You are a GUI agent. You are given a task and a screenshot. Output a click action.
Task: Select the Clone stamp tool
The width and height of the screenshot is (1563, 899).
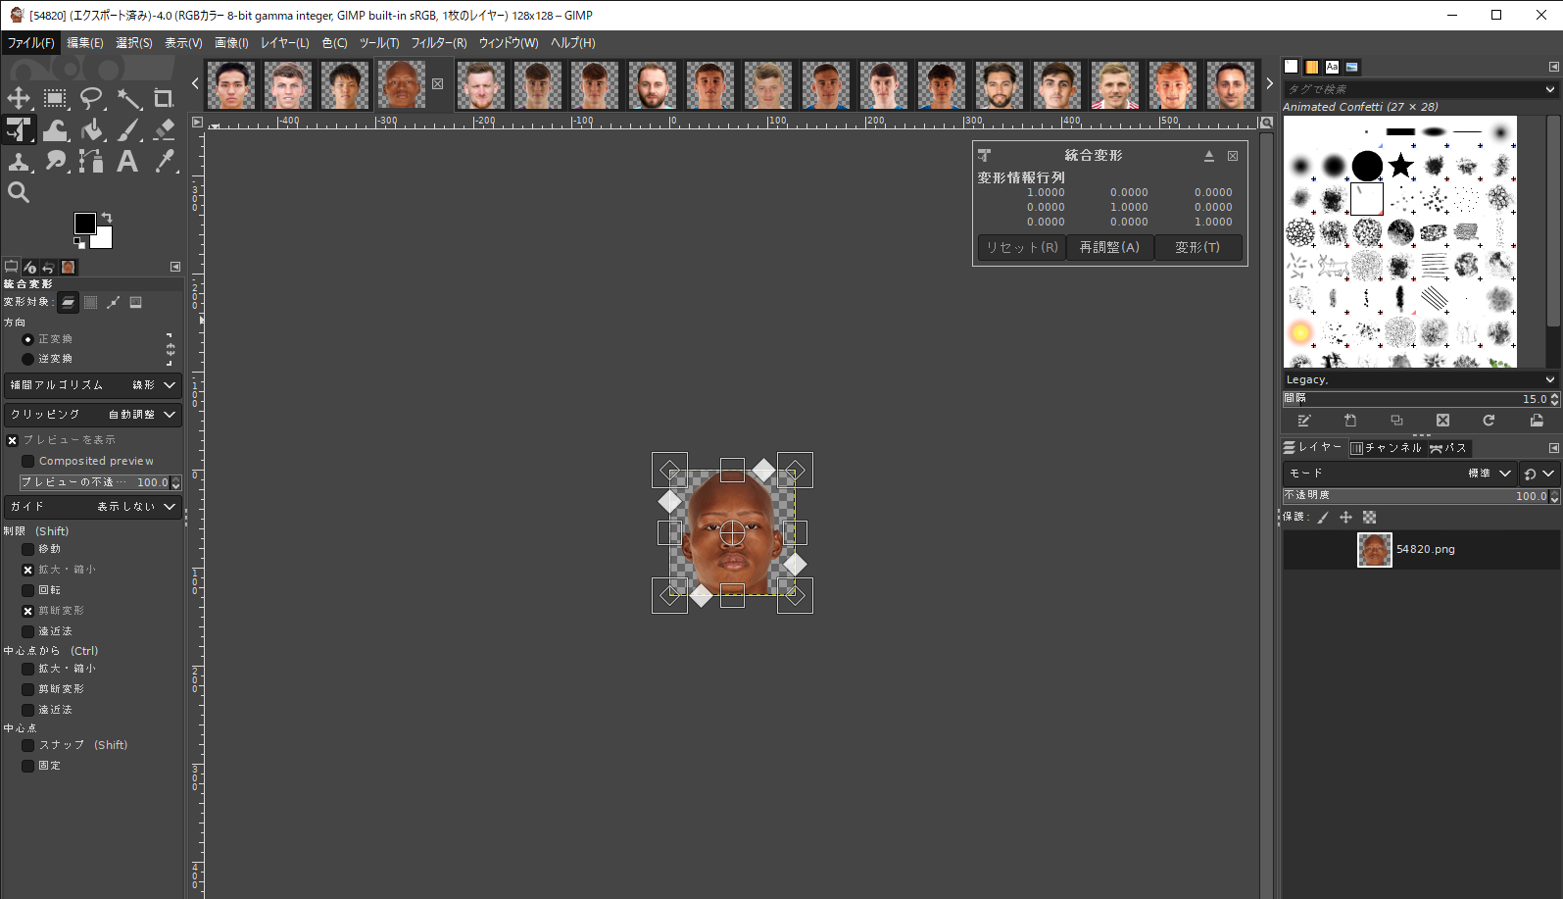(x=19, y=161)
